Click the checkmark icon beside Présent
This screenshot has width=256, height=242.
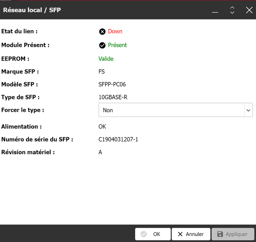pos(102,45)
